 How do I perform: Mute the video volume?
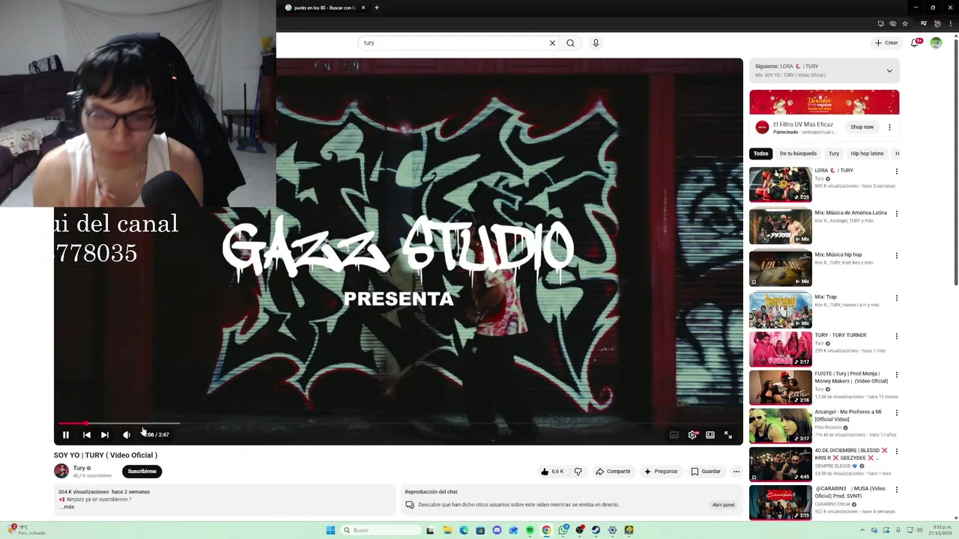126,435
